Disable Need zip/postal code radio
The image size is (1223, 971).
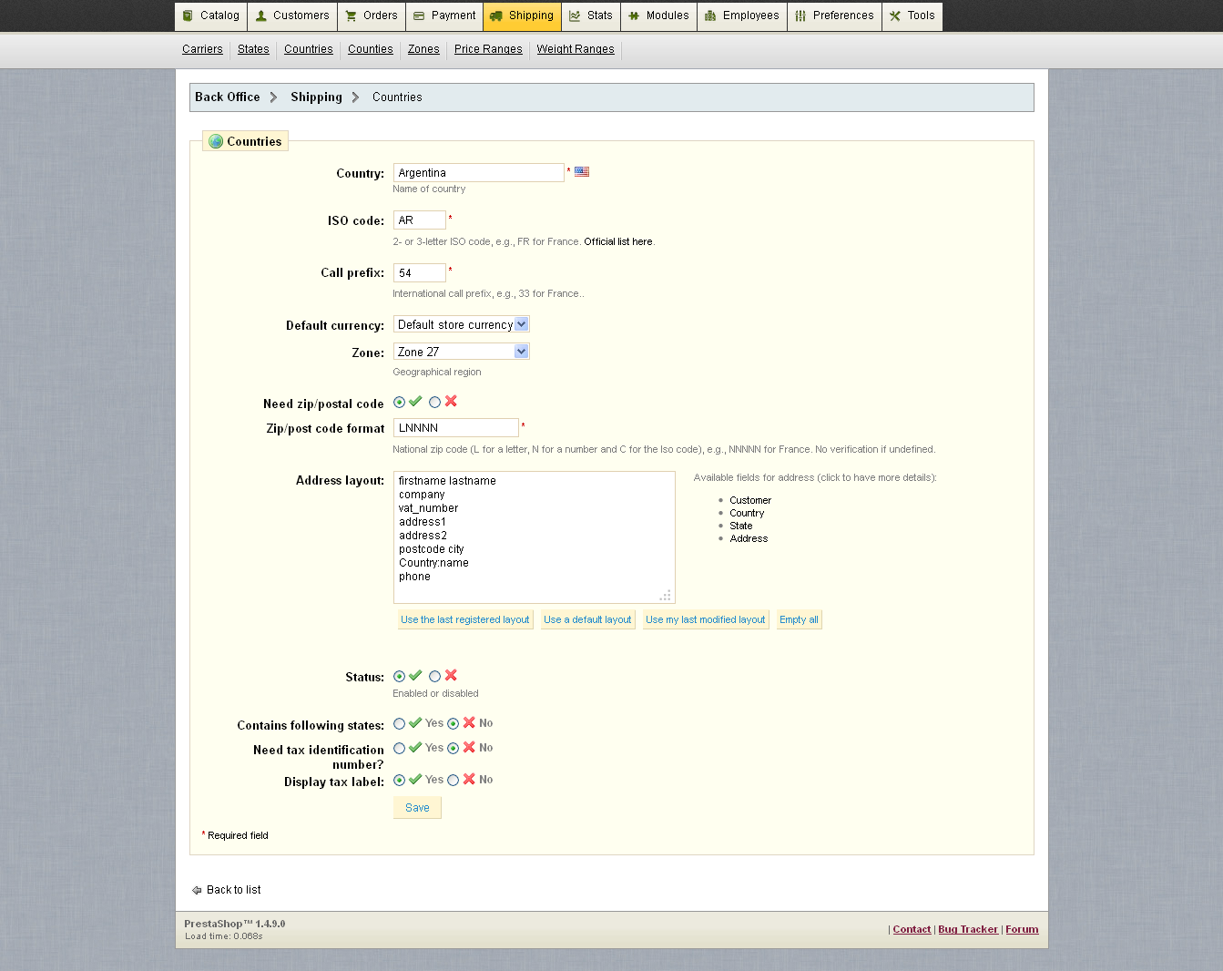[434, 403]
